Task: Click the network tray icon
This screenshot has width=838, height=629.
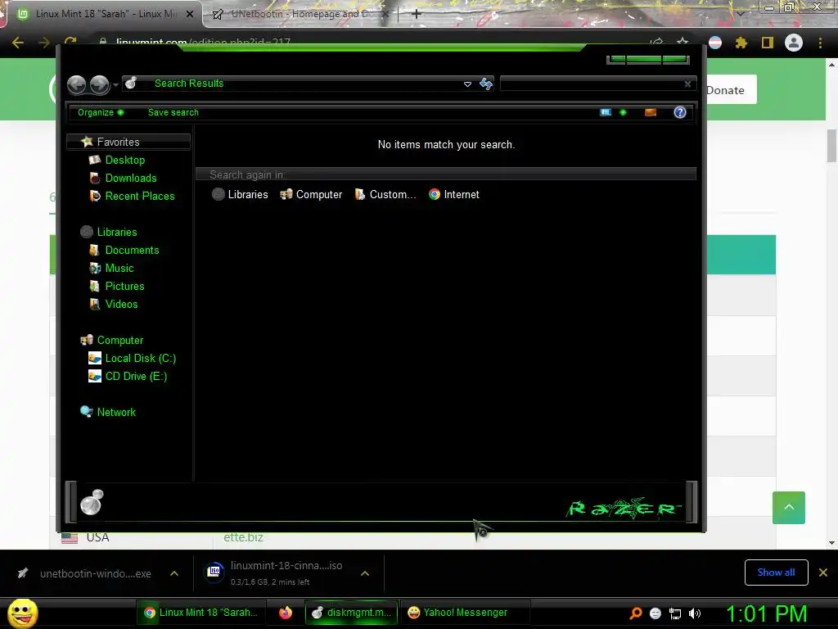Action: [675, 613]
